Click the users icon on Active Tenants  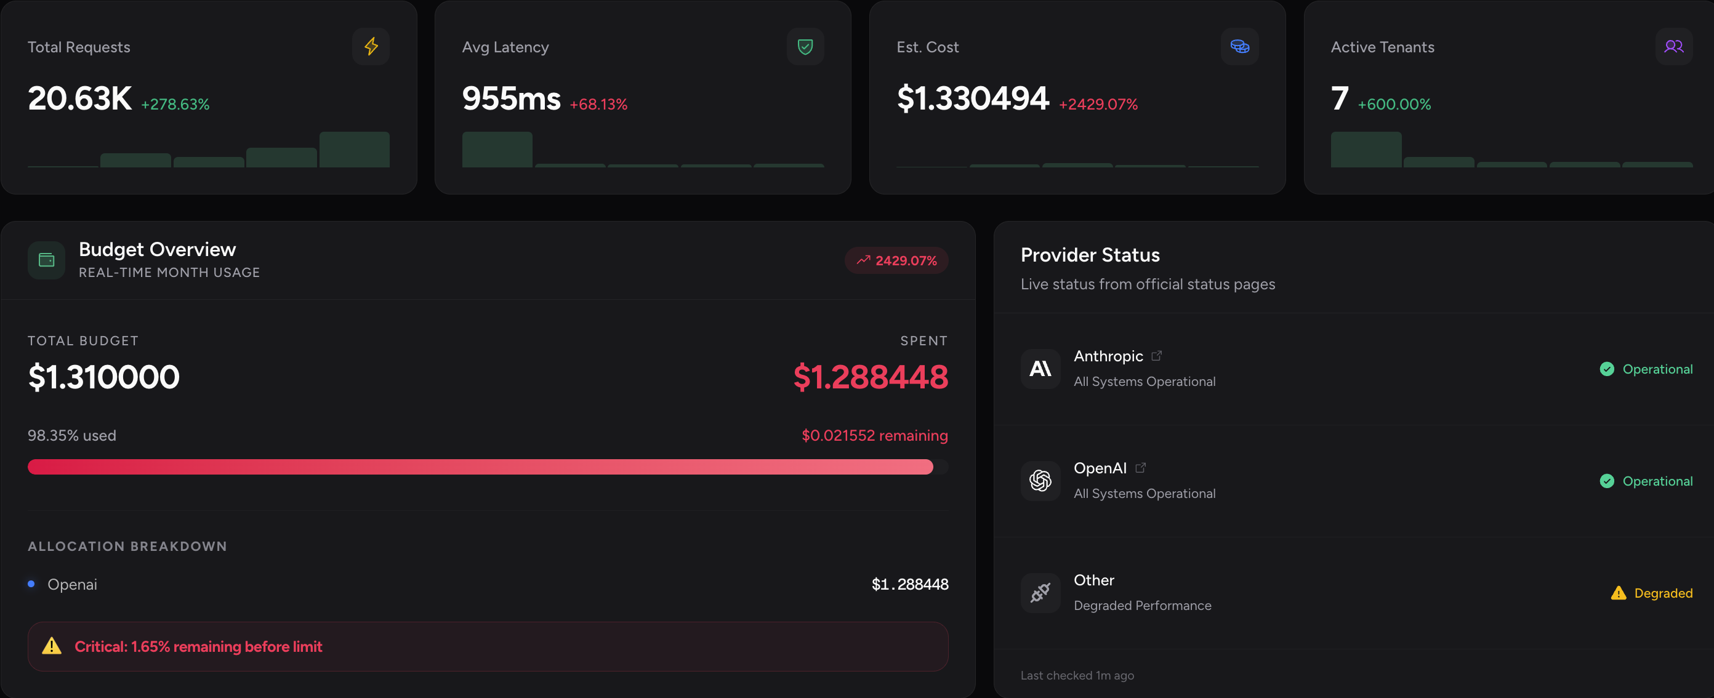coord(1673,47)
